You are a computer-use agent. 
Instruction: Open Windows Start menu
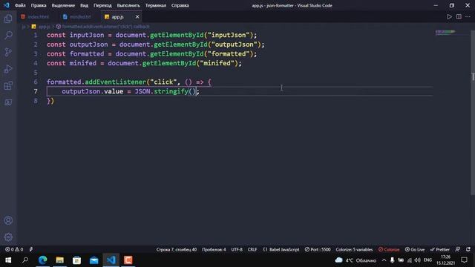coord(8,260)
